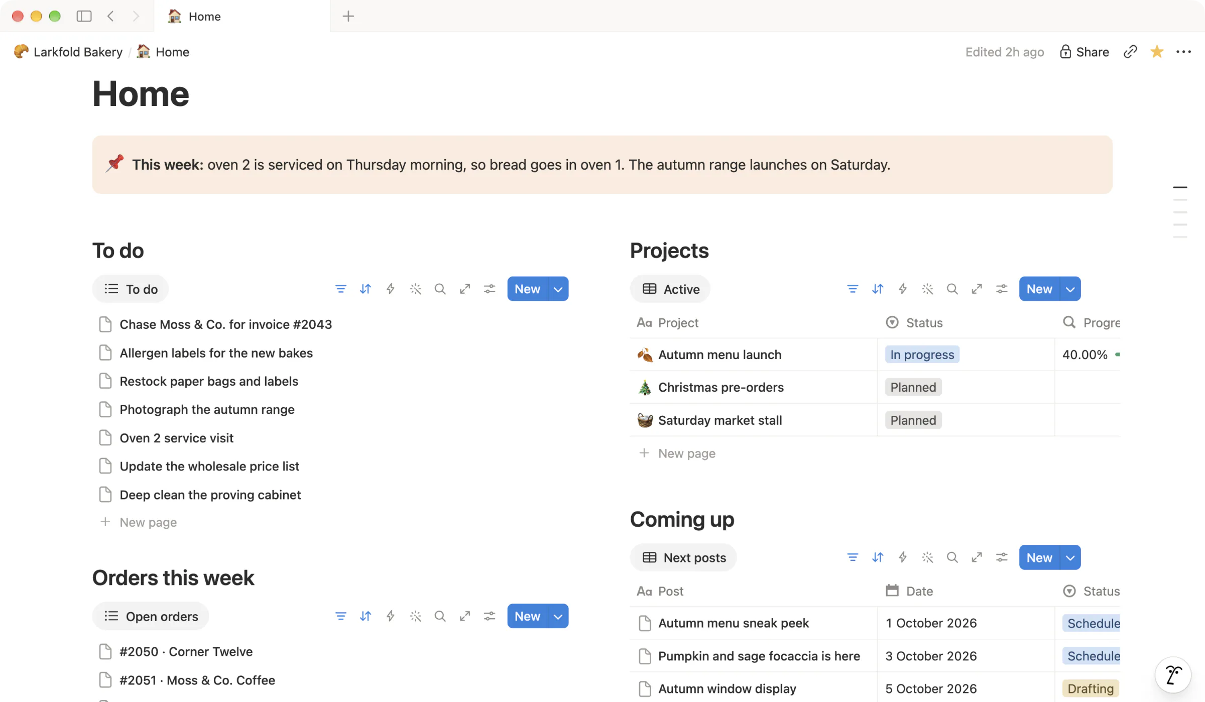Search the Projects table with magnifier
The width and height of the screenshot is (1205, 702).
(x=952, y=289)
